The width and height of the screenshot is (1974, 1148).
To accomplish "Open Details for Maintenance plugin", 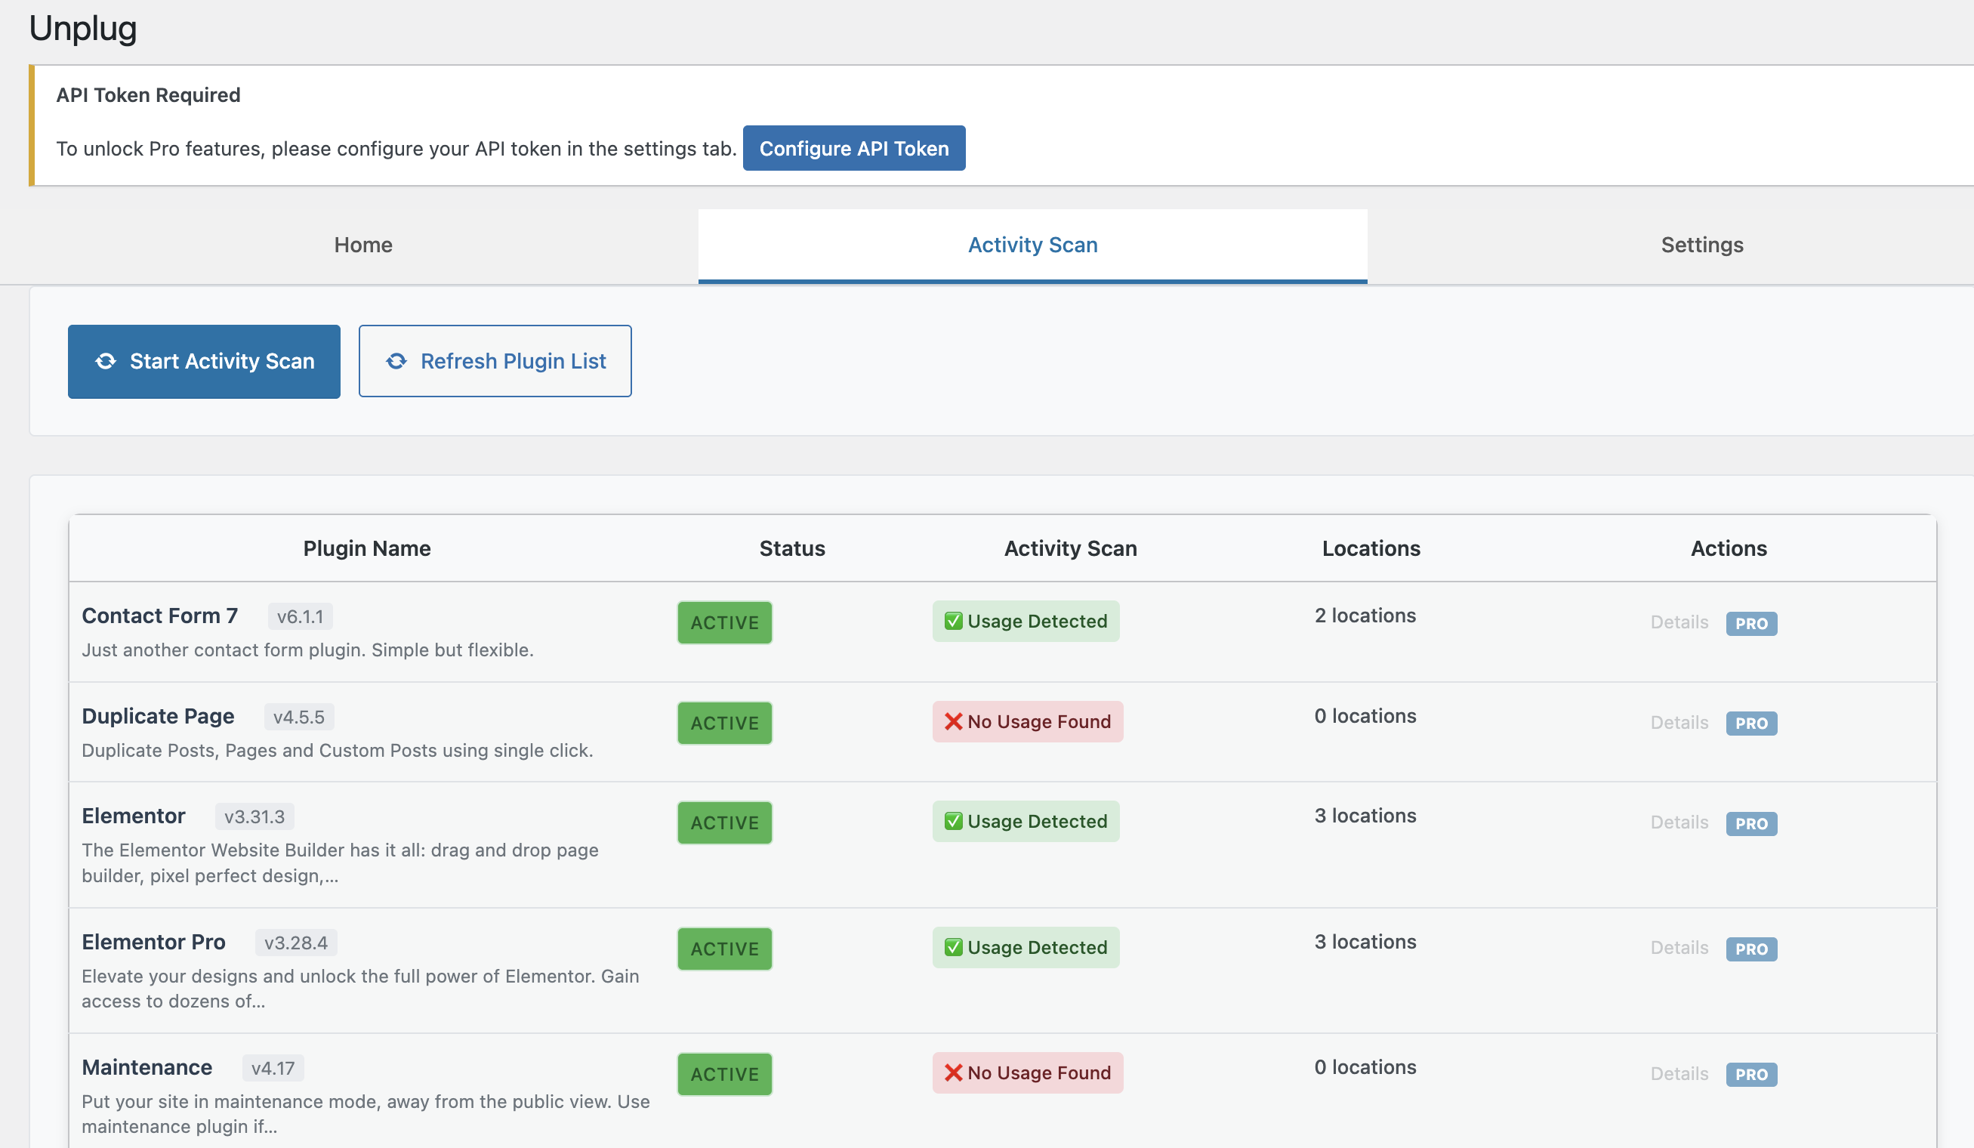I will point(1679,1073).
